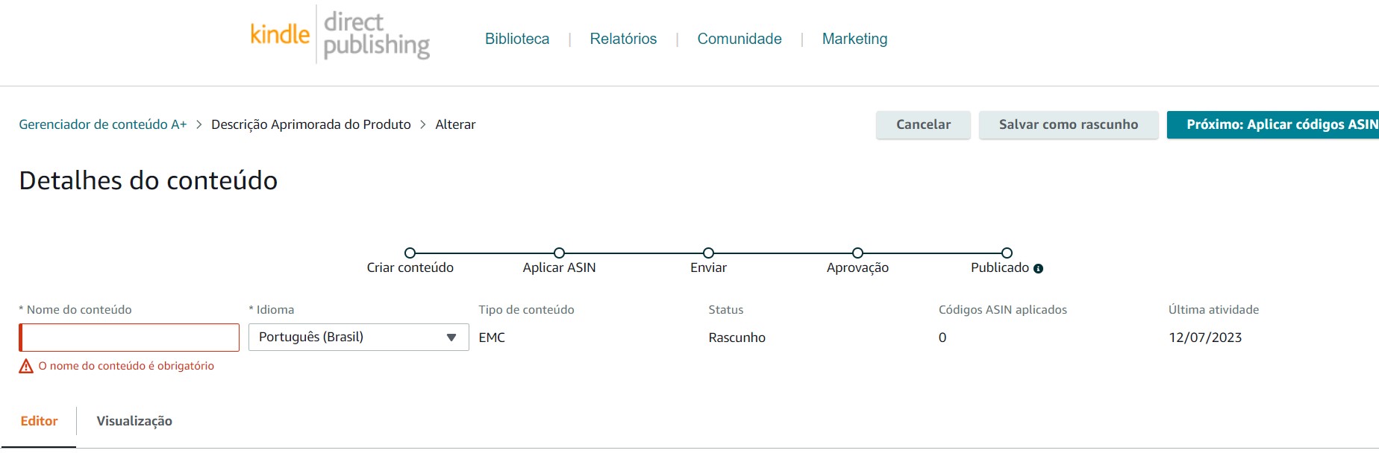Click the Kindle Direct Publishing logo
1379x459 pixels.
[x=340, y=35]
